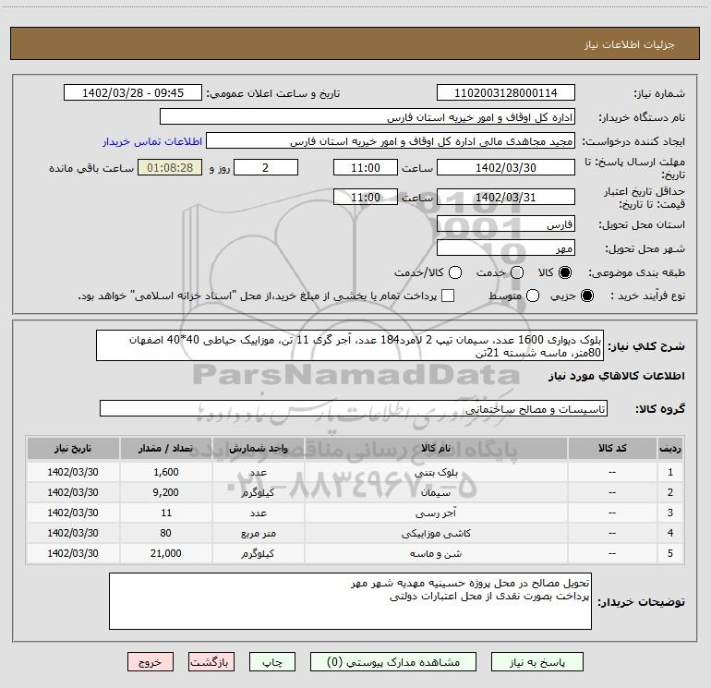Click the quantity 1,600 cell
This screenshot has width=711, height=688.
(x=165, y=472)
